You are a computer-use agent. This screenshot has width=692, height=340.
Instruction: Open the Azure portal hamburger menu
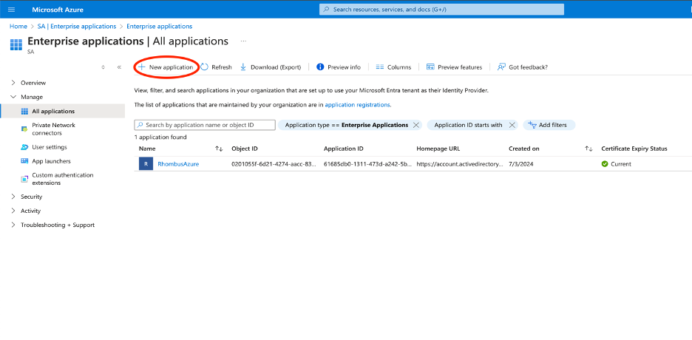coord(12,10)
